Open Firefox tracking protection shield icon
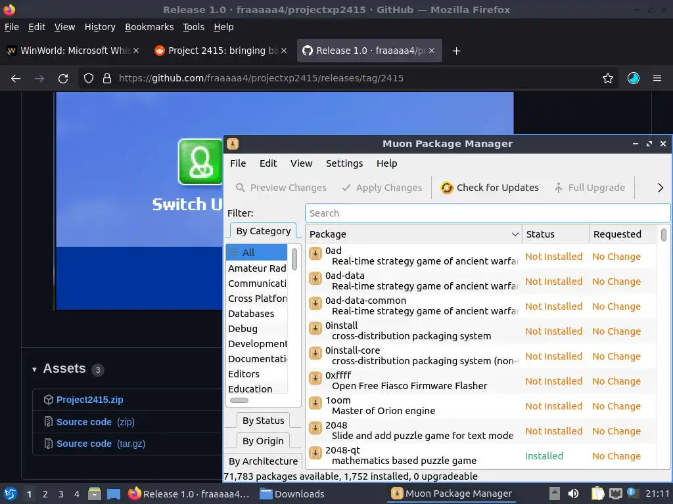 coord(89,79)
